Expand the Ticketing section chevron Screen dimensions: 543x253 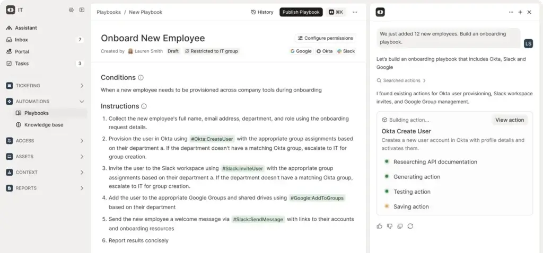pyautogui.click(x=82, y=86)
